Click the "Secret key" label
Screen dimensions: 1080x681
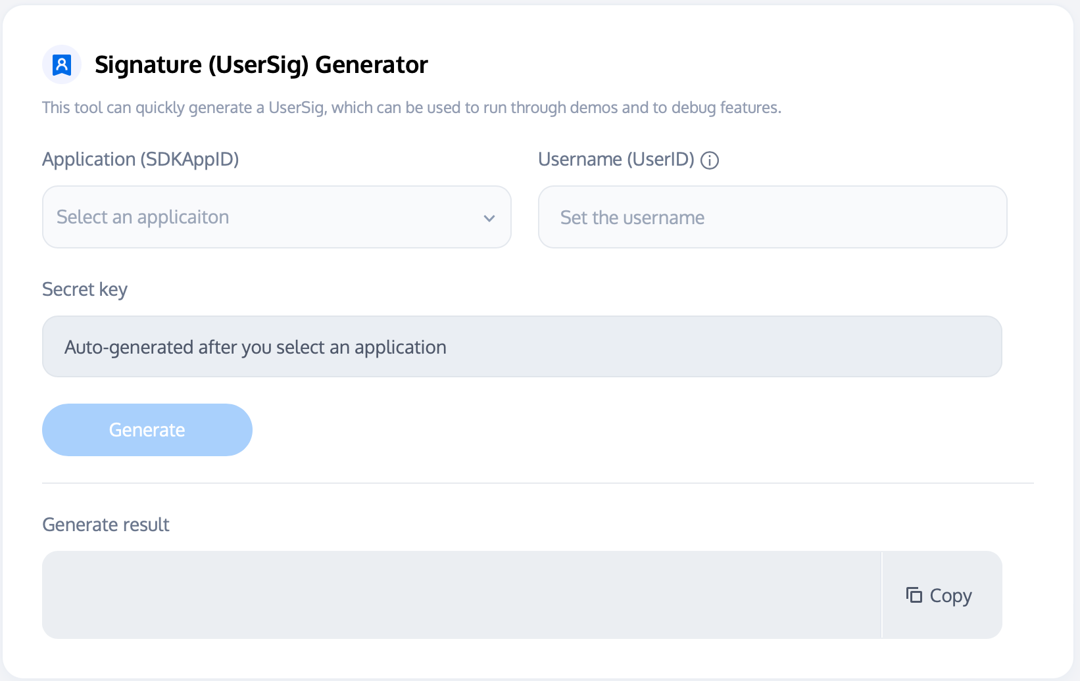click(x=85, y=289)
